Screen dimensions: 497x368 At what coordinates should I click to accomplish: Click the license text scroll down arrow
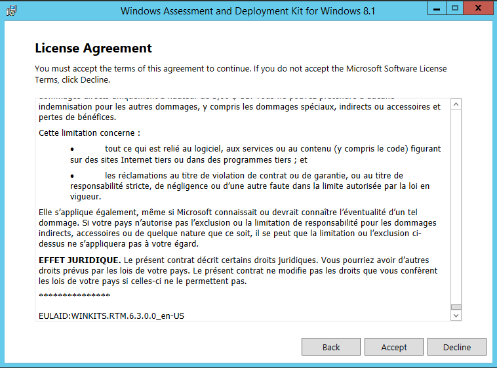tap(456, 316)
